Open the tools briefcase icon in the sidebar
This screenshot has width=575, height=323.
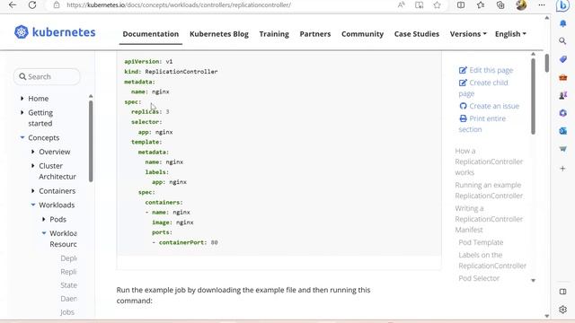pyautogui.click(x=563, y=78)
